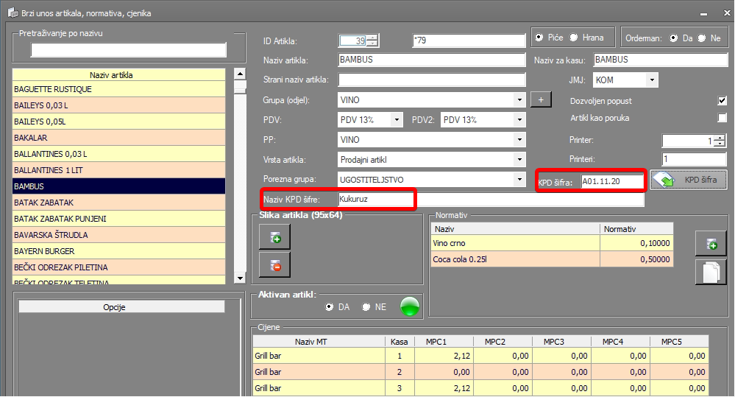Image resolution: width=735 pixels, height=397 pixels.
Task: Open the Grupa (odjel) dropdown
Action: click(x=520, y=99)
